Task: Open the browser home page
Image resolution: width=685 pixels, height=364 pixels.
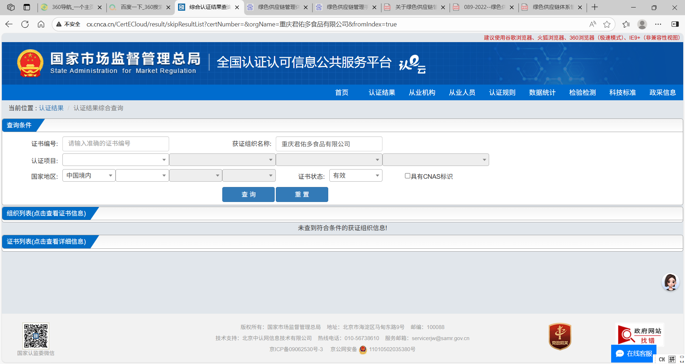Action: point(41,24)
